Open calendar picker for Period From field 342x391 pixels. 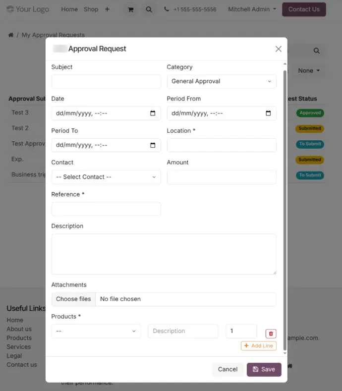coord(268,113)
